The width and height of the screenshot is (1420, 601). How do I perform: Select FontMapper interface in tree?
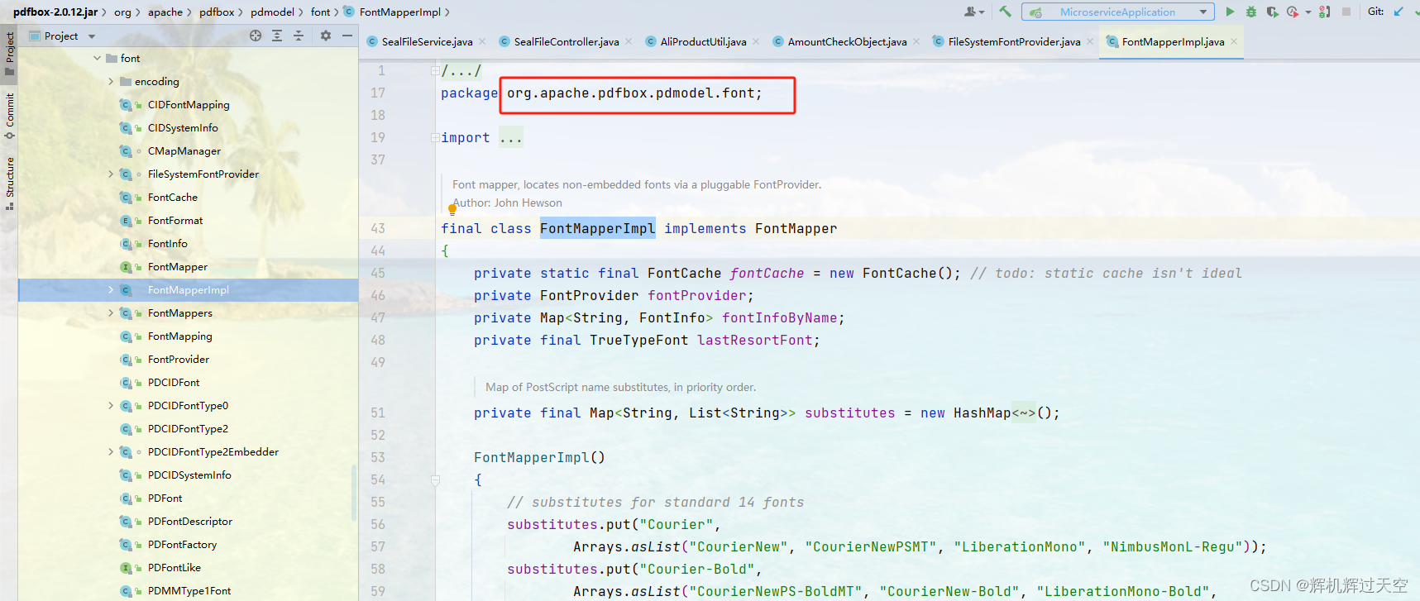point(178,266)
